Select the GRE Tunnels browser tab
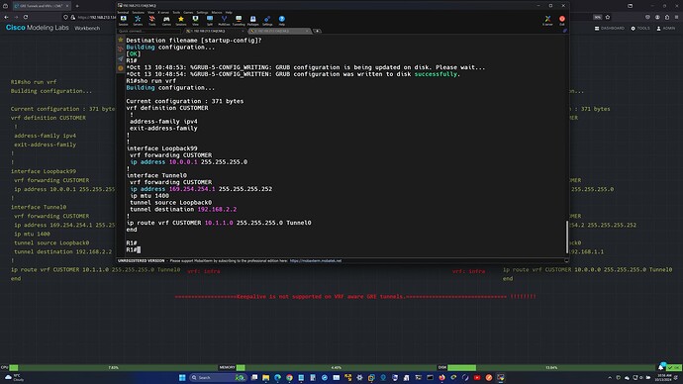Viewport: 683px width, 384px height. tap(42, 6)
